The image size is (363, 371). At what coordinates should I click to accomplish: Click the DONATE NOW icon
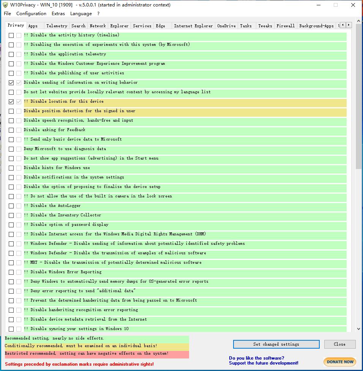tap(339, 362)
